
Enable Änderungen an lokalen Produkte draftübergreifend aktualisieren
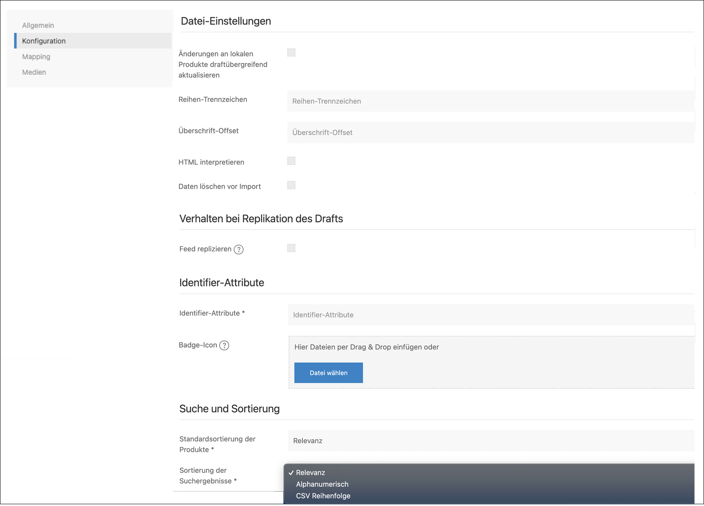pos(291,53)
